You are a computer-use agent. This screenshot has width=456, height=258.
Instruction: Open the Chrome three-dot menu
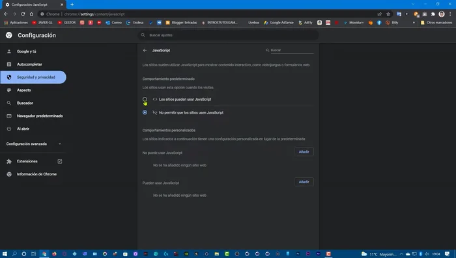(450, 14)
